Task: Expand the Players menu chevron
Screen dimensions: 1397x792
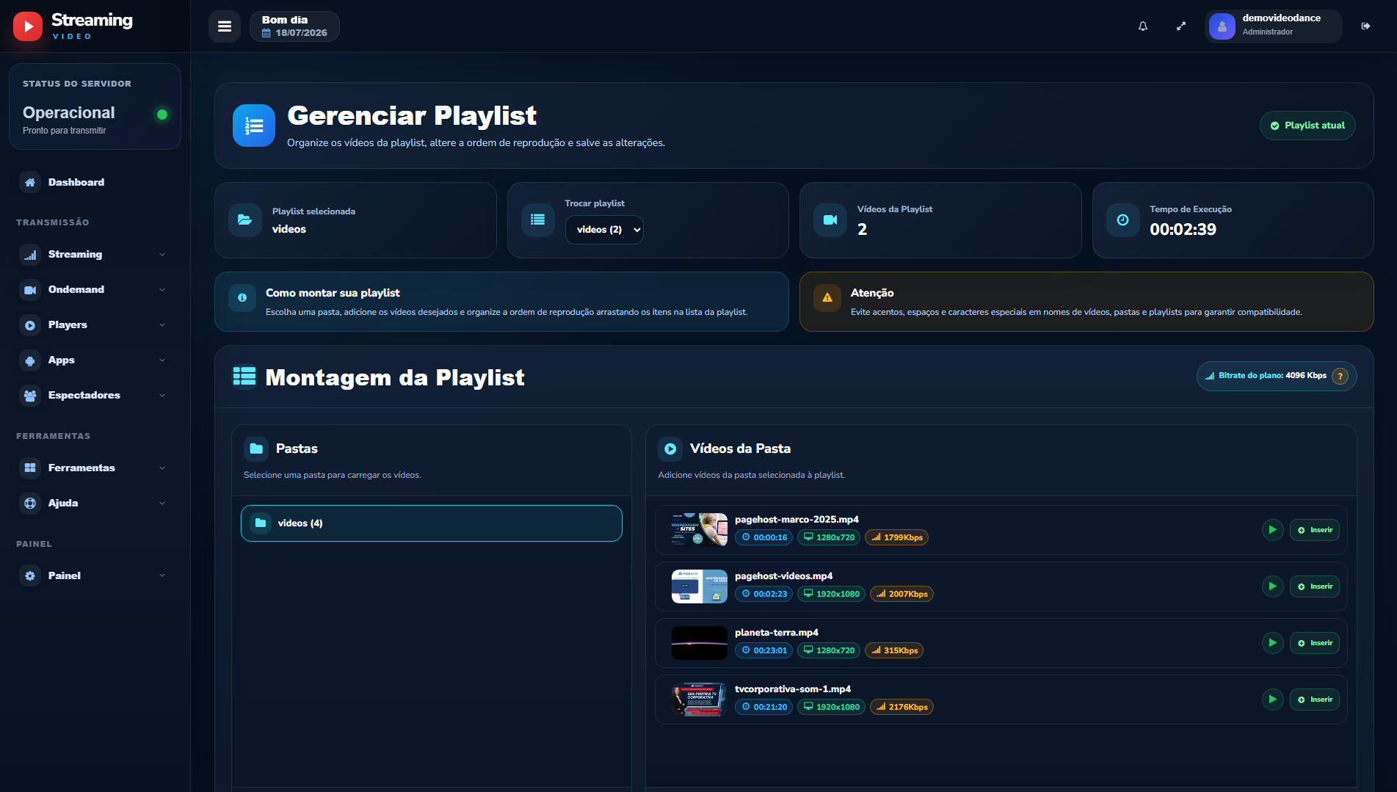Action: tap(162, 325)
